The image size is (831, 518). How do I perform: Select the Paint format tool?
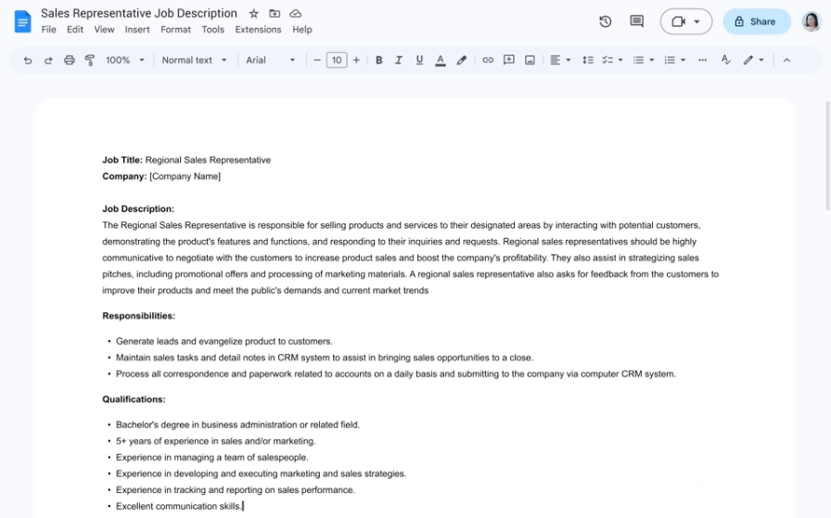90,60
